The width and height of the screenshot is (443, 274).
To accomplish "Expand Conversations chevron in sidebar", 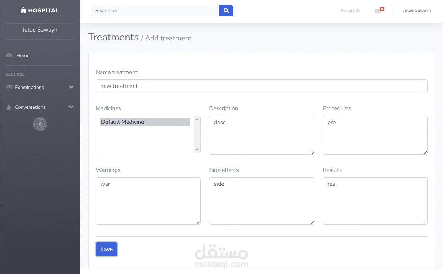I will (71, 107).
